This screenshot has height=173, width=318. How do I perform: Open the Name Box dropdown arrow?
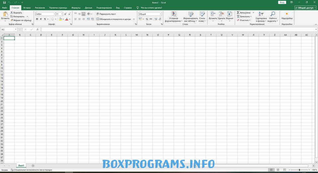(16, 29)
